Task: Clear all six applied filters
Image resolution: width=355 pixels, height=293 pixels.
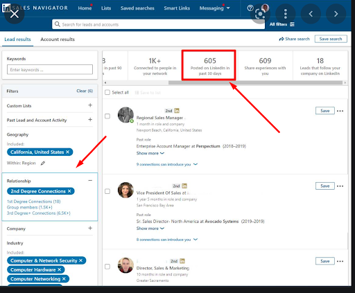Action: tap(85, 91)
